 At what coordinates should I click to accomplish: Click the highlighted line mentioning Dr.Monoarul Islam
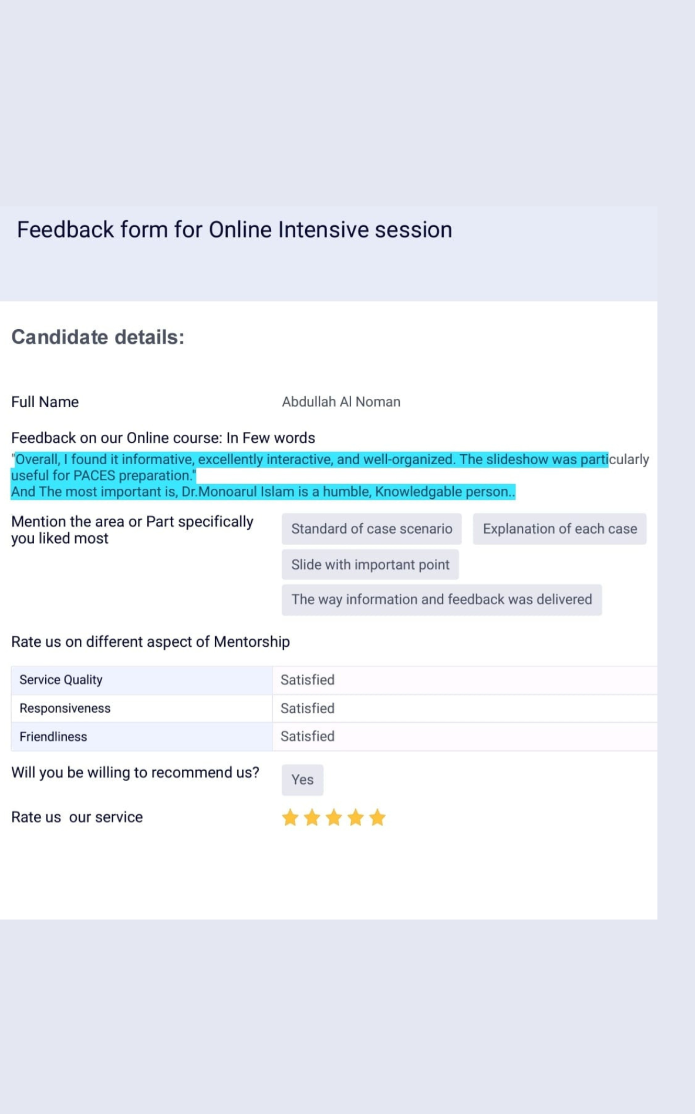click(x=263, y=492)
